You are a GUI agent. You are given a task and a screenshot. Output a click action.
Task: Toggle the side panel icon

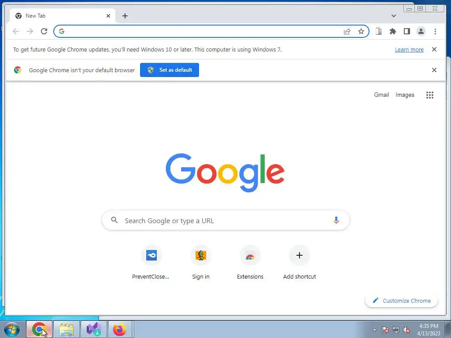tap(407, 31)
